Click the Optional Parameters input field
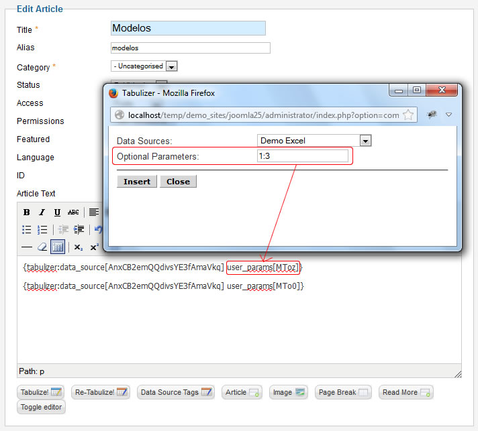 [x=303, y=156]
